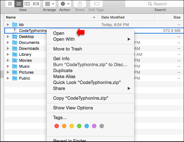Click the 570.9 MB size value

click(x=172, y=31)
